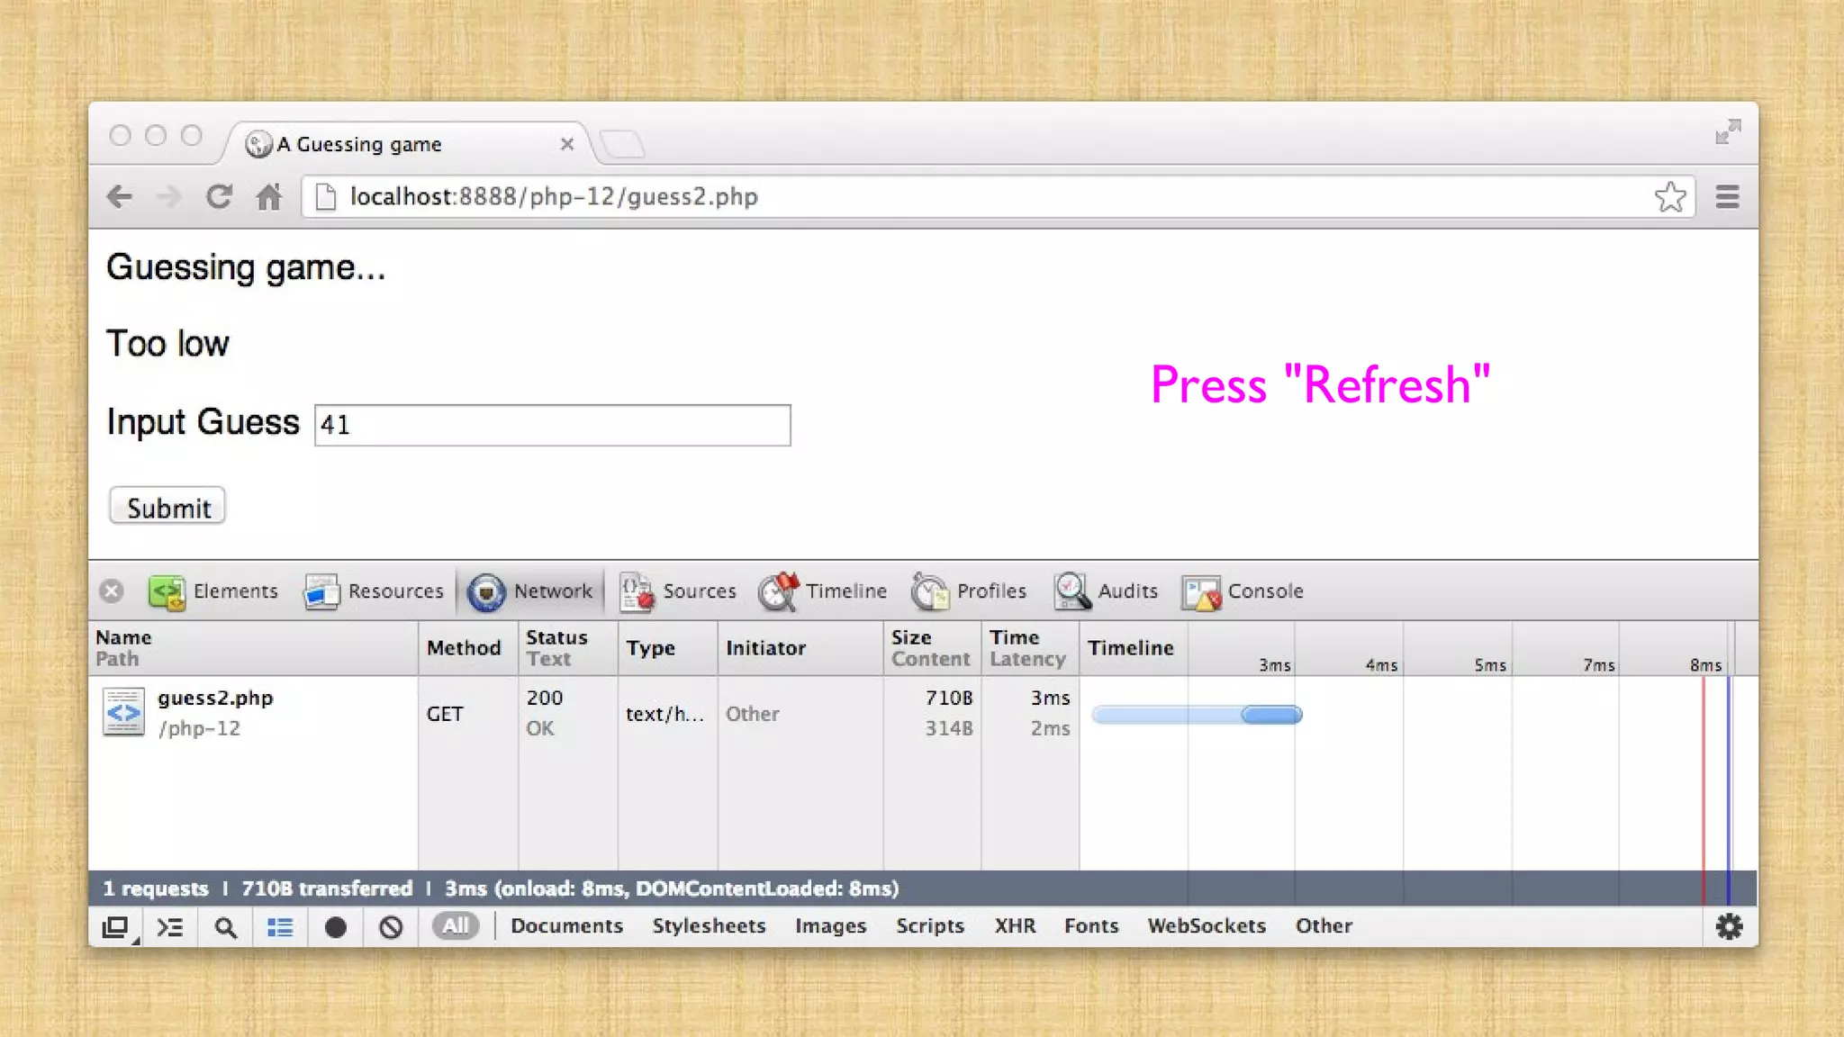
Task: Click the Input Guess text field
Action: click(552, 425)
